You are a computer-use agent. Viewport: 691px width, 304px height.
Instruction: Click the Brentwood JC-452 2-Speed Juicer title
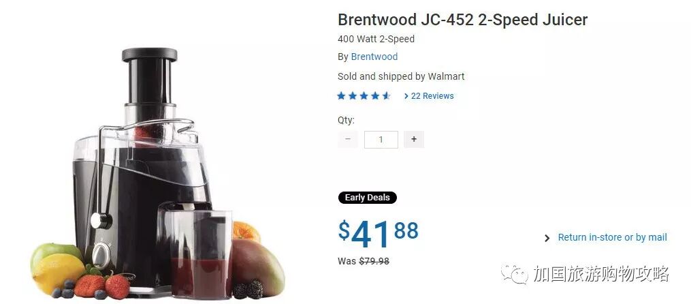click(463, 20)
